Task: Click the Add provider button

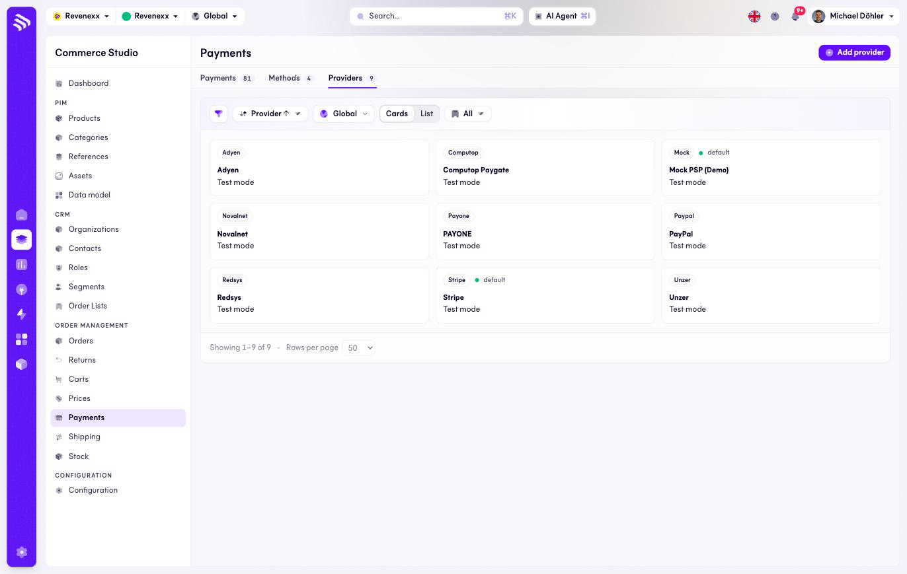Action: coord(854,53)
